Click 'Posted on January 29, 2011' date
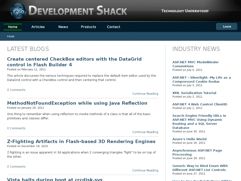Viewport: 241px width, 181px height. [x=26, y=108]
